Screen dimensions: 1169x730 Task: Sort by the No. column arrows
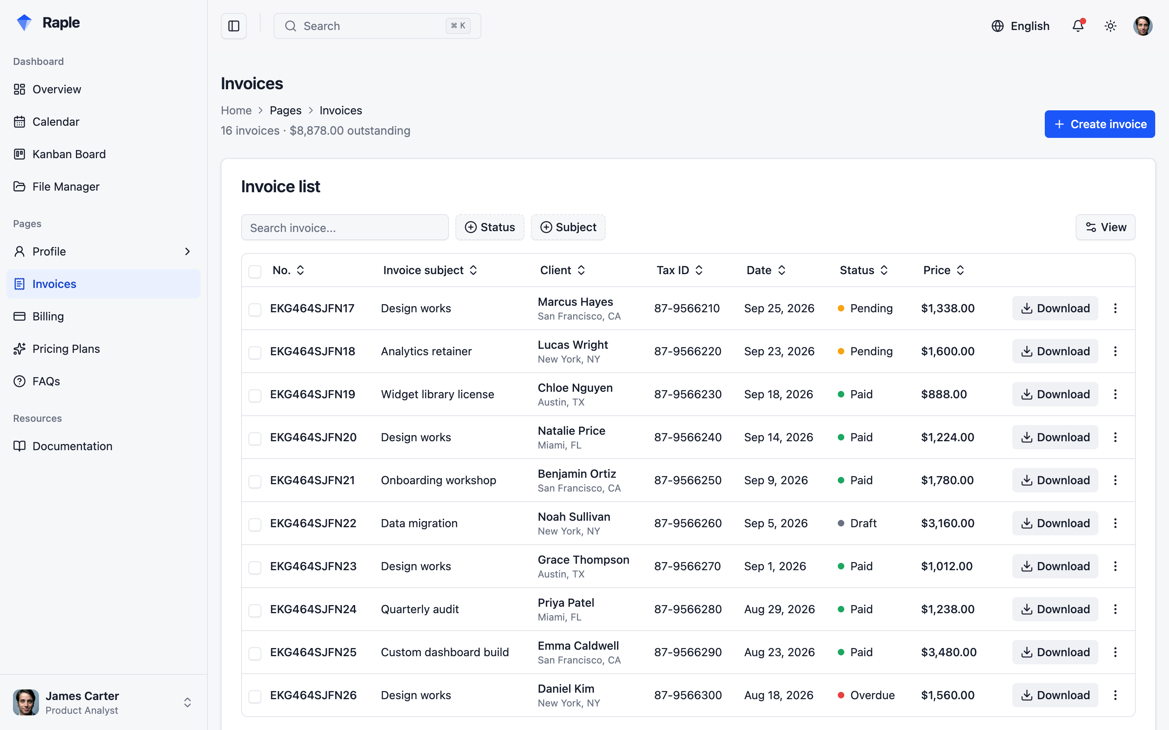point(300,271)
